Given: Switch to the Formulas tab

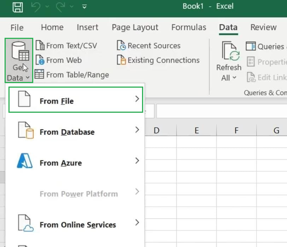Looking at the screenshot, I should (189, 27).
